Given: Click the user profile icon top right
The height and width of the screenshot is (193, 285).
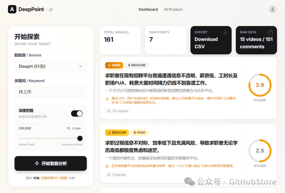Looking at the screenshot, I should pos(273,9).
